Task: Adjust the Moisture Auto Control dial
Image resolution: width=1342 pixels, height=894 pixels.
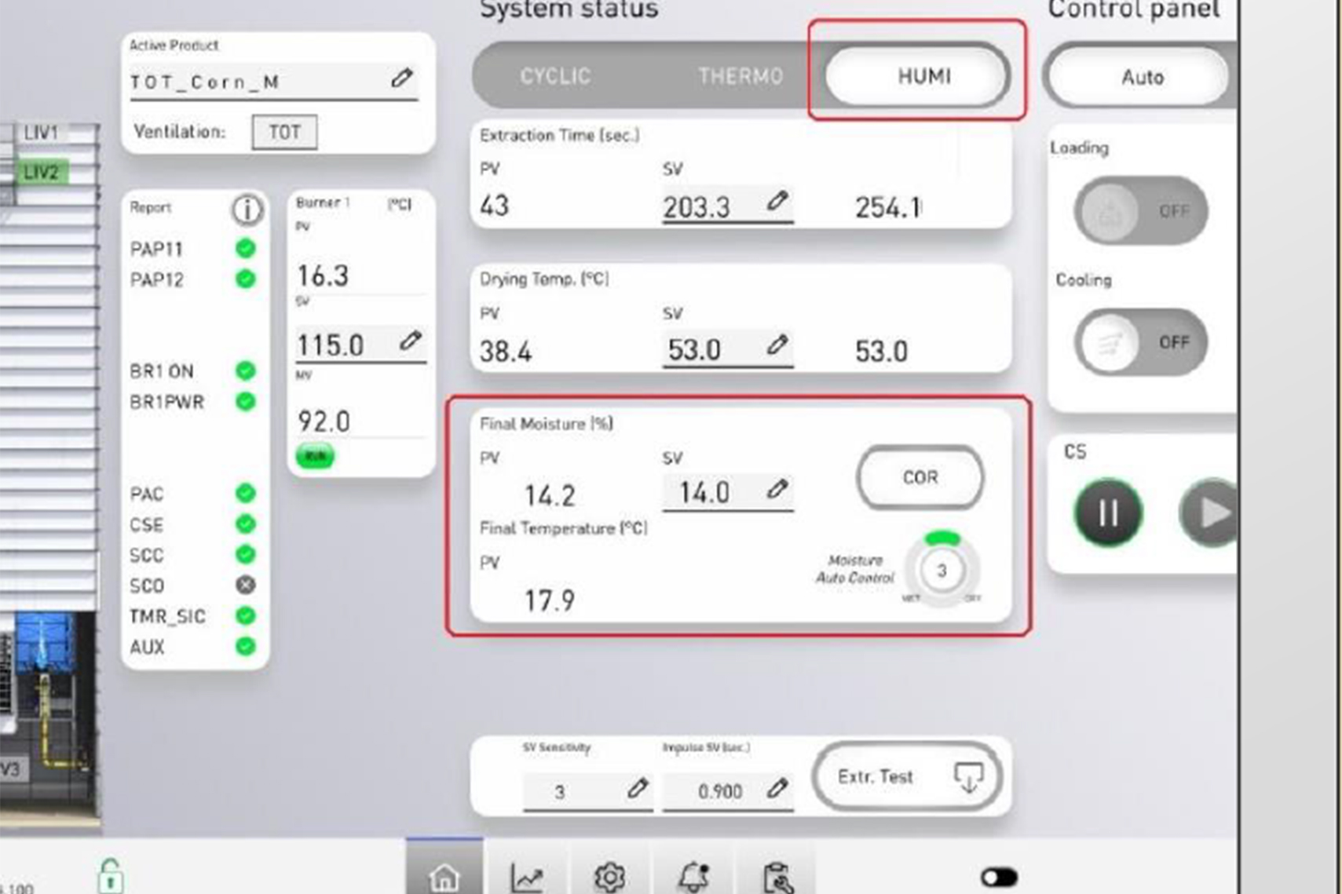Action: tap(942, 571)
